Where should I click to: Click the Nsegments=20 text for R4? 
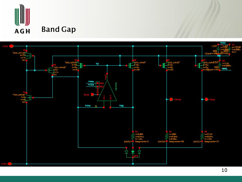click(x=176, y=142)
